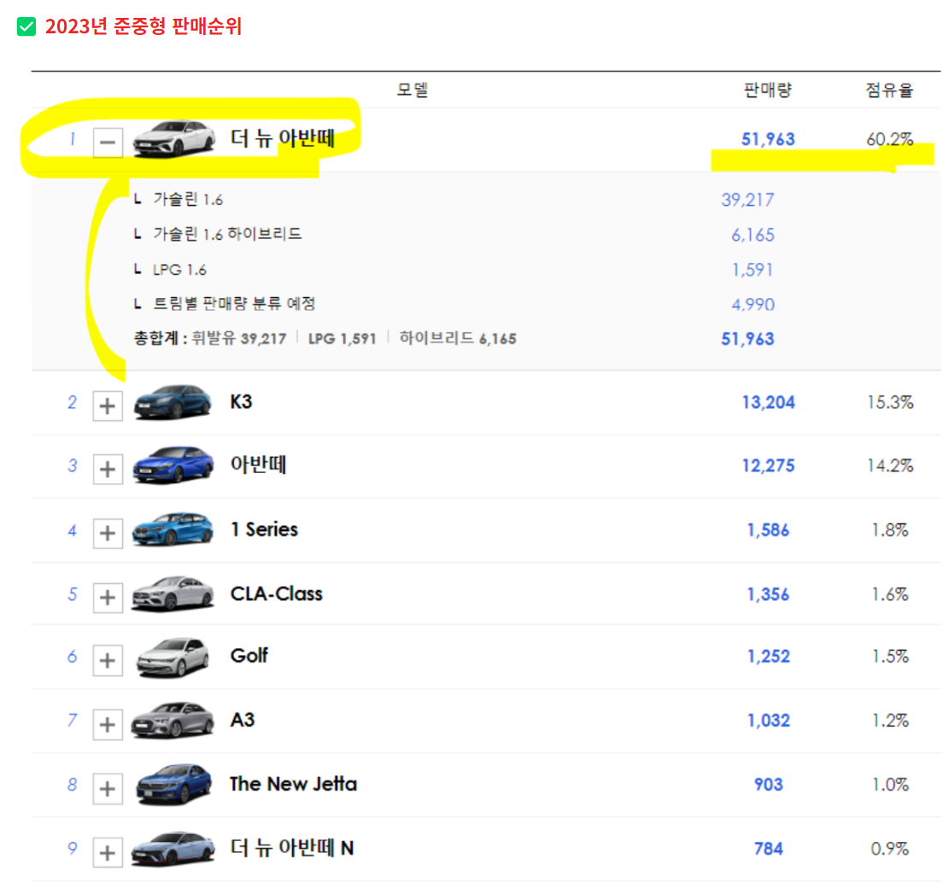This screenshot has height=894, width=949.
Task: Click the green checkmark by the 2023 title
Action: click(x=26, y=26)
